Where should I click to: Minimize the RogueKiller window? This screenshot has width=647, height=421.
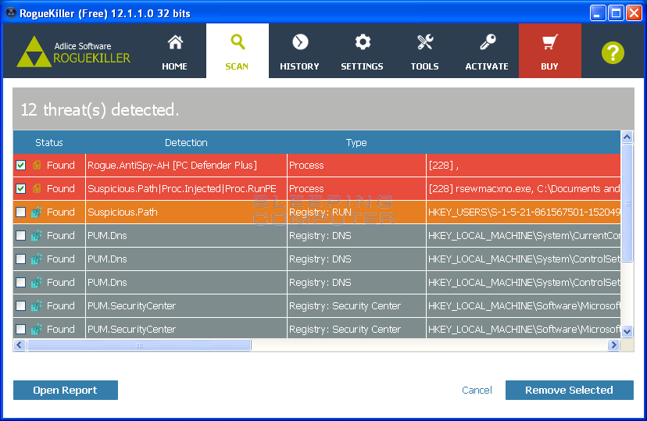click(597, 13)
